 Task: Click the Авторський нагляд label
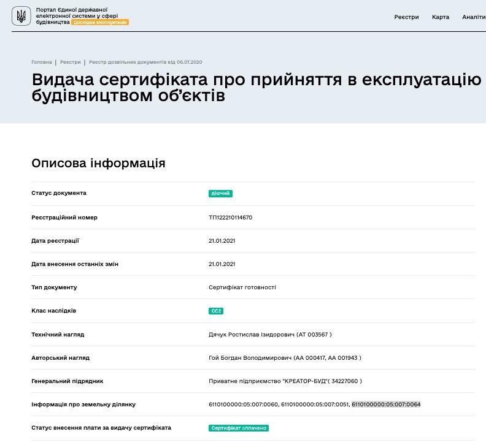pos(60,358)
